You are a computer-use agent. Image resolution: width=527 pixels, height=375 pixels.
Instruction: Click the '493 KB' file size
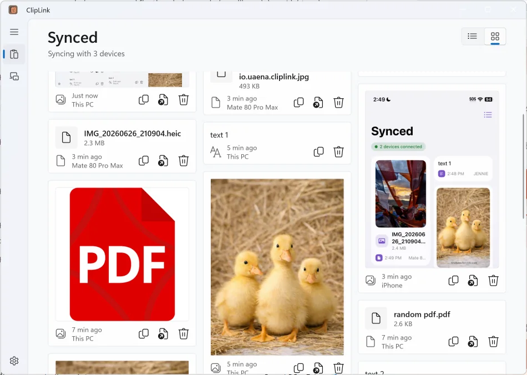(249, 87)
